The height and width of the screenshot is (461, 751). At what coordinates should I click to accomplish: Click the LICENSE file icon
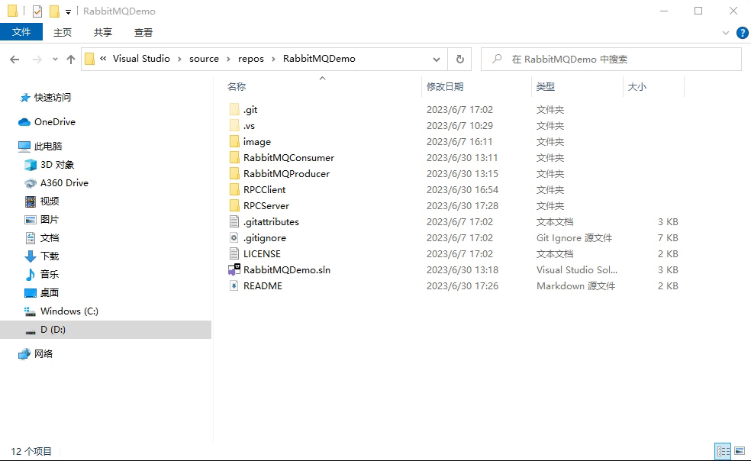point(234,253)
